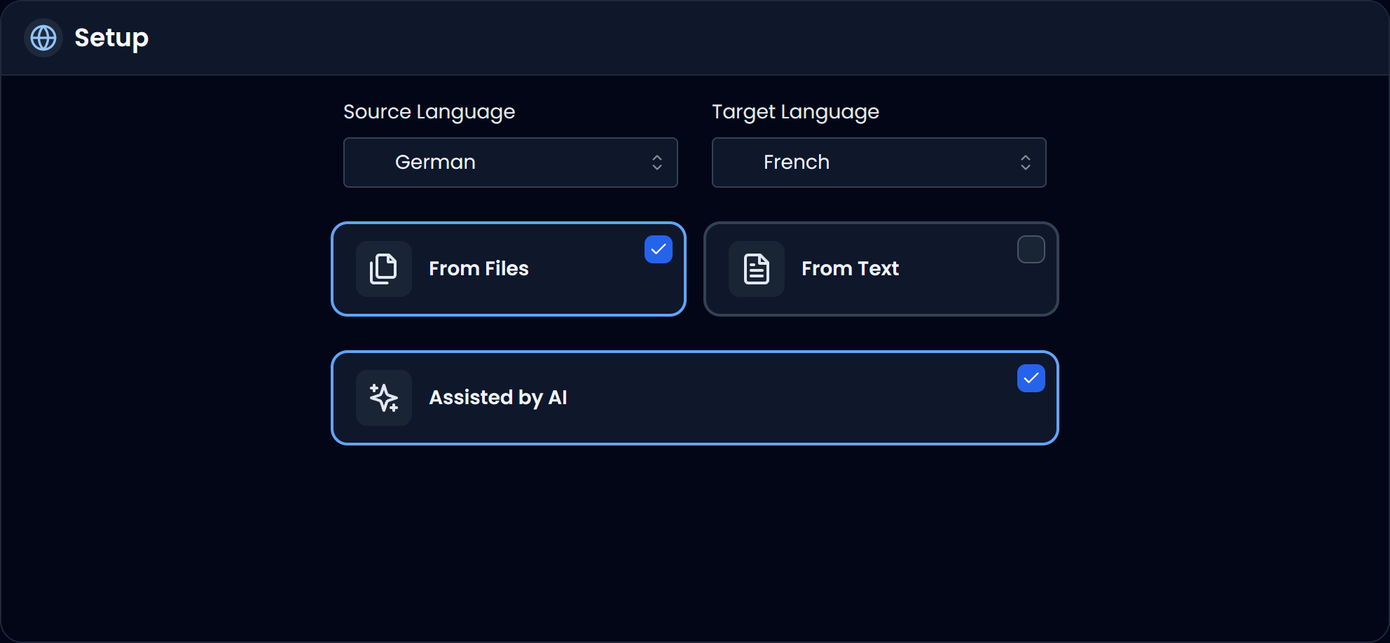
Task: Select the text-file icon on From Text option
Action: [x=756, y=268]
